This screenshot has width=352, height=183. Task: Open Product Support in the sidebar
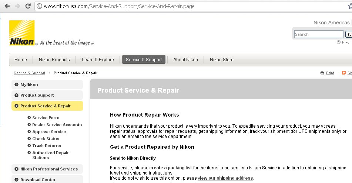(47, 95)
